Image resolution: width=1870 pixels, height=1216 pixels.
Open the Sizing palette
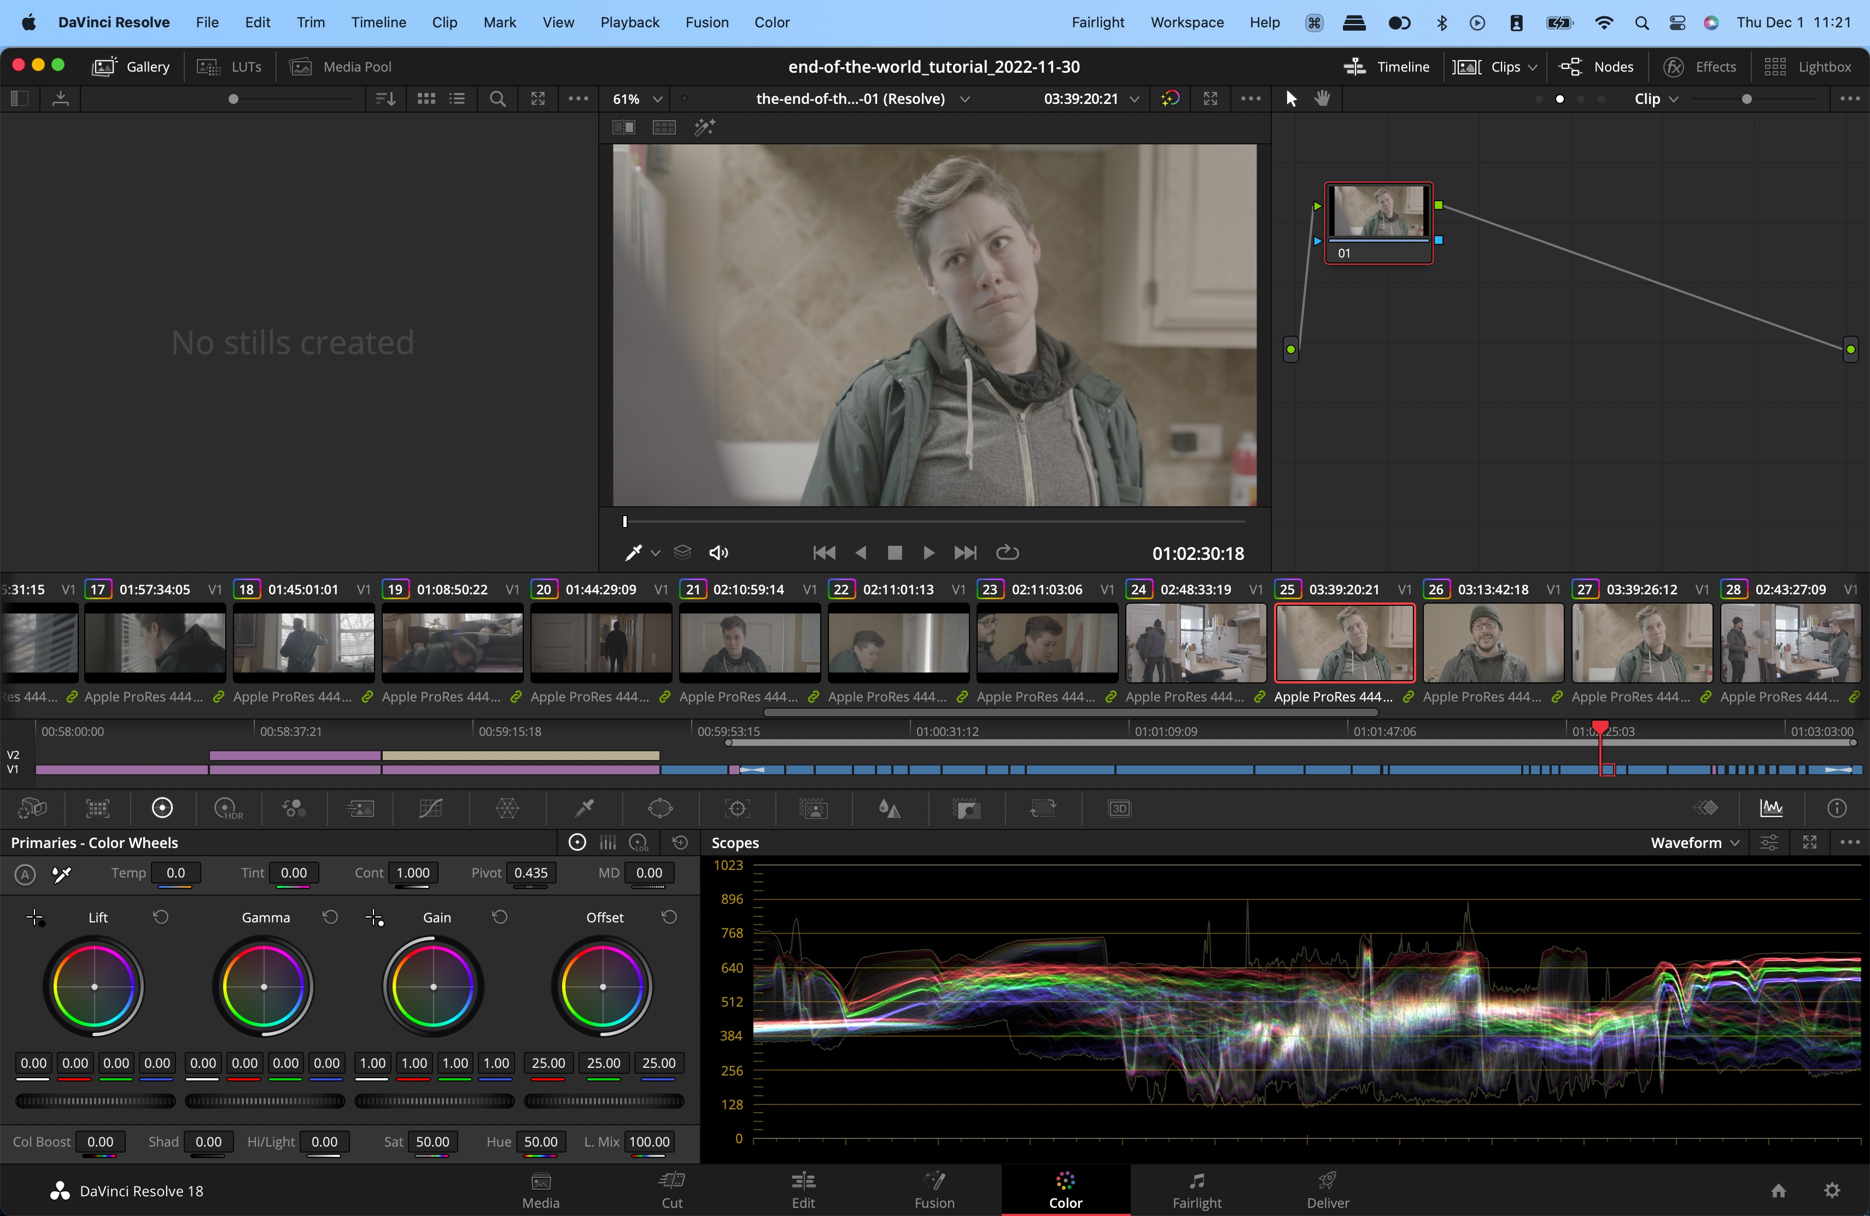tap(1043, 808)
